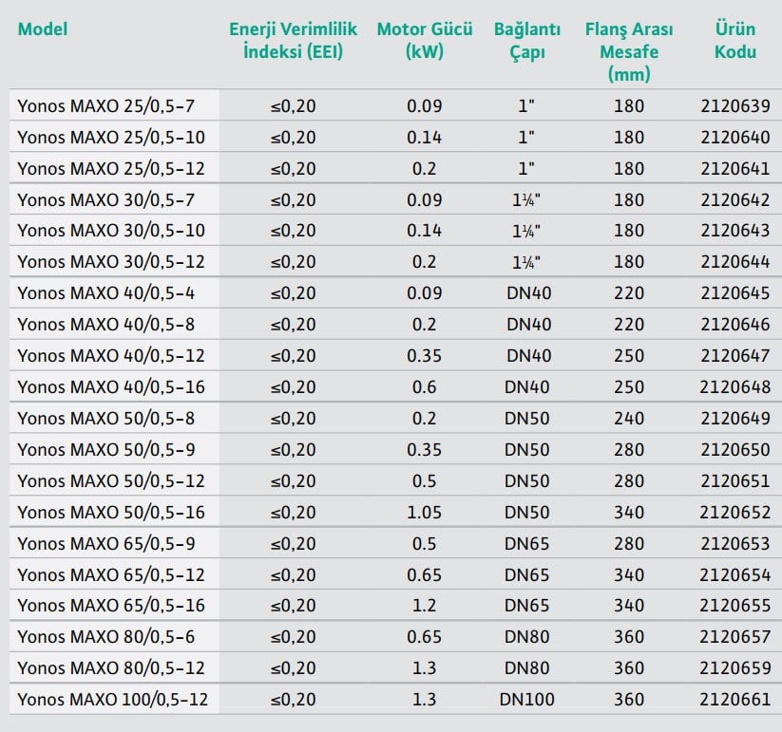Select the Yonos MAXO 30/0,5-12 model cell
This screenshot has height=732, width=782.
tap(114, 262)
